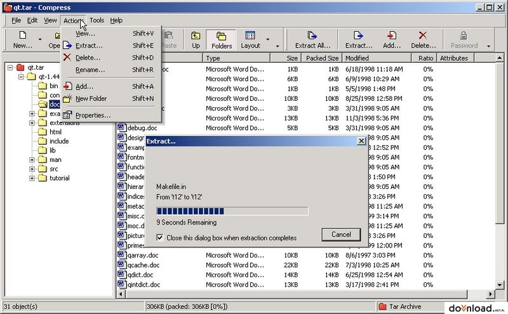Choose Properties in the Actions menu
508x314 pixels.
point(110,115)
